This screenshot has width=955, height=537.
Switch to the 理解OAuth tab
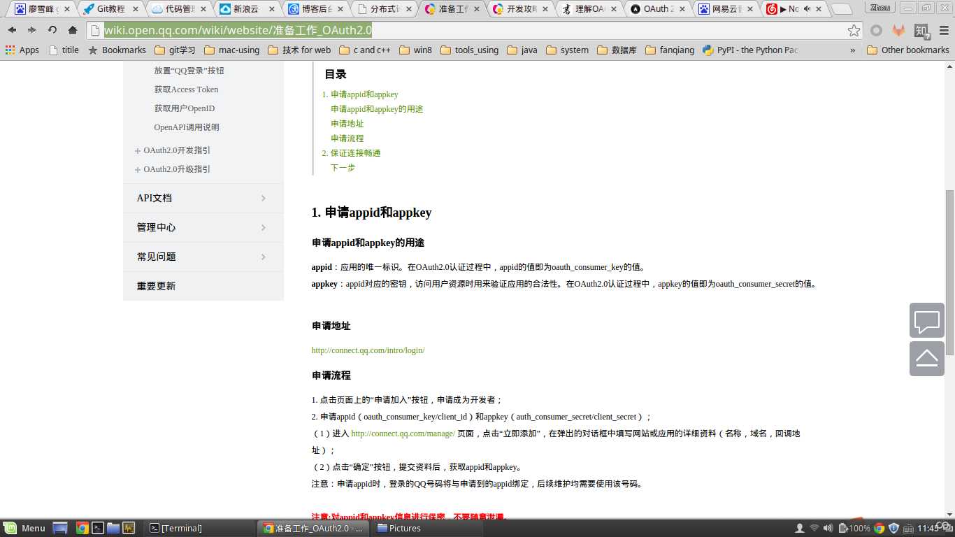(x=588, y=9)
